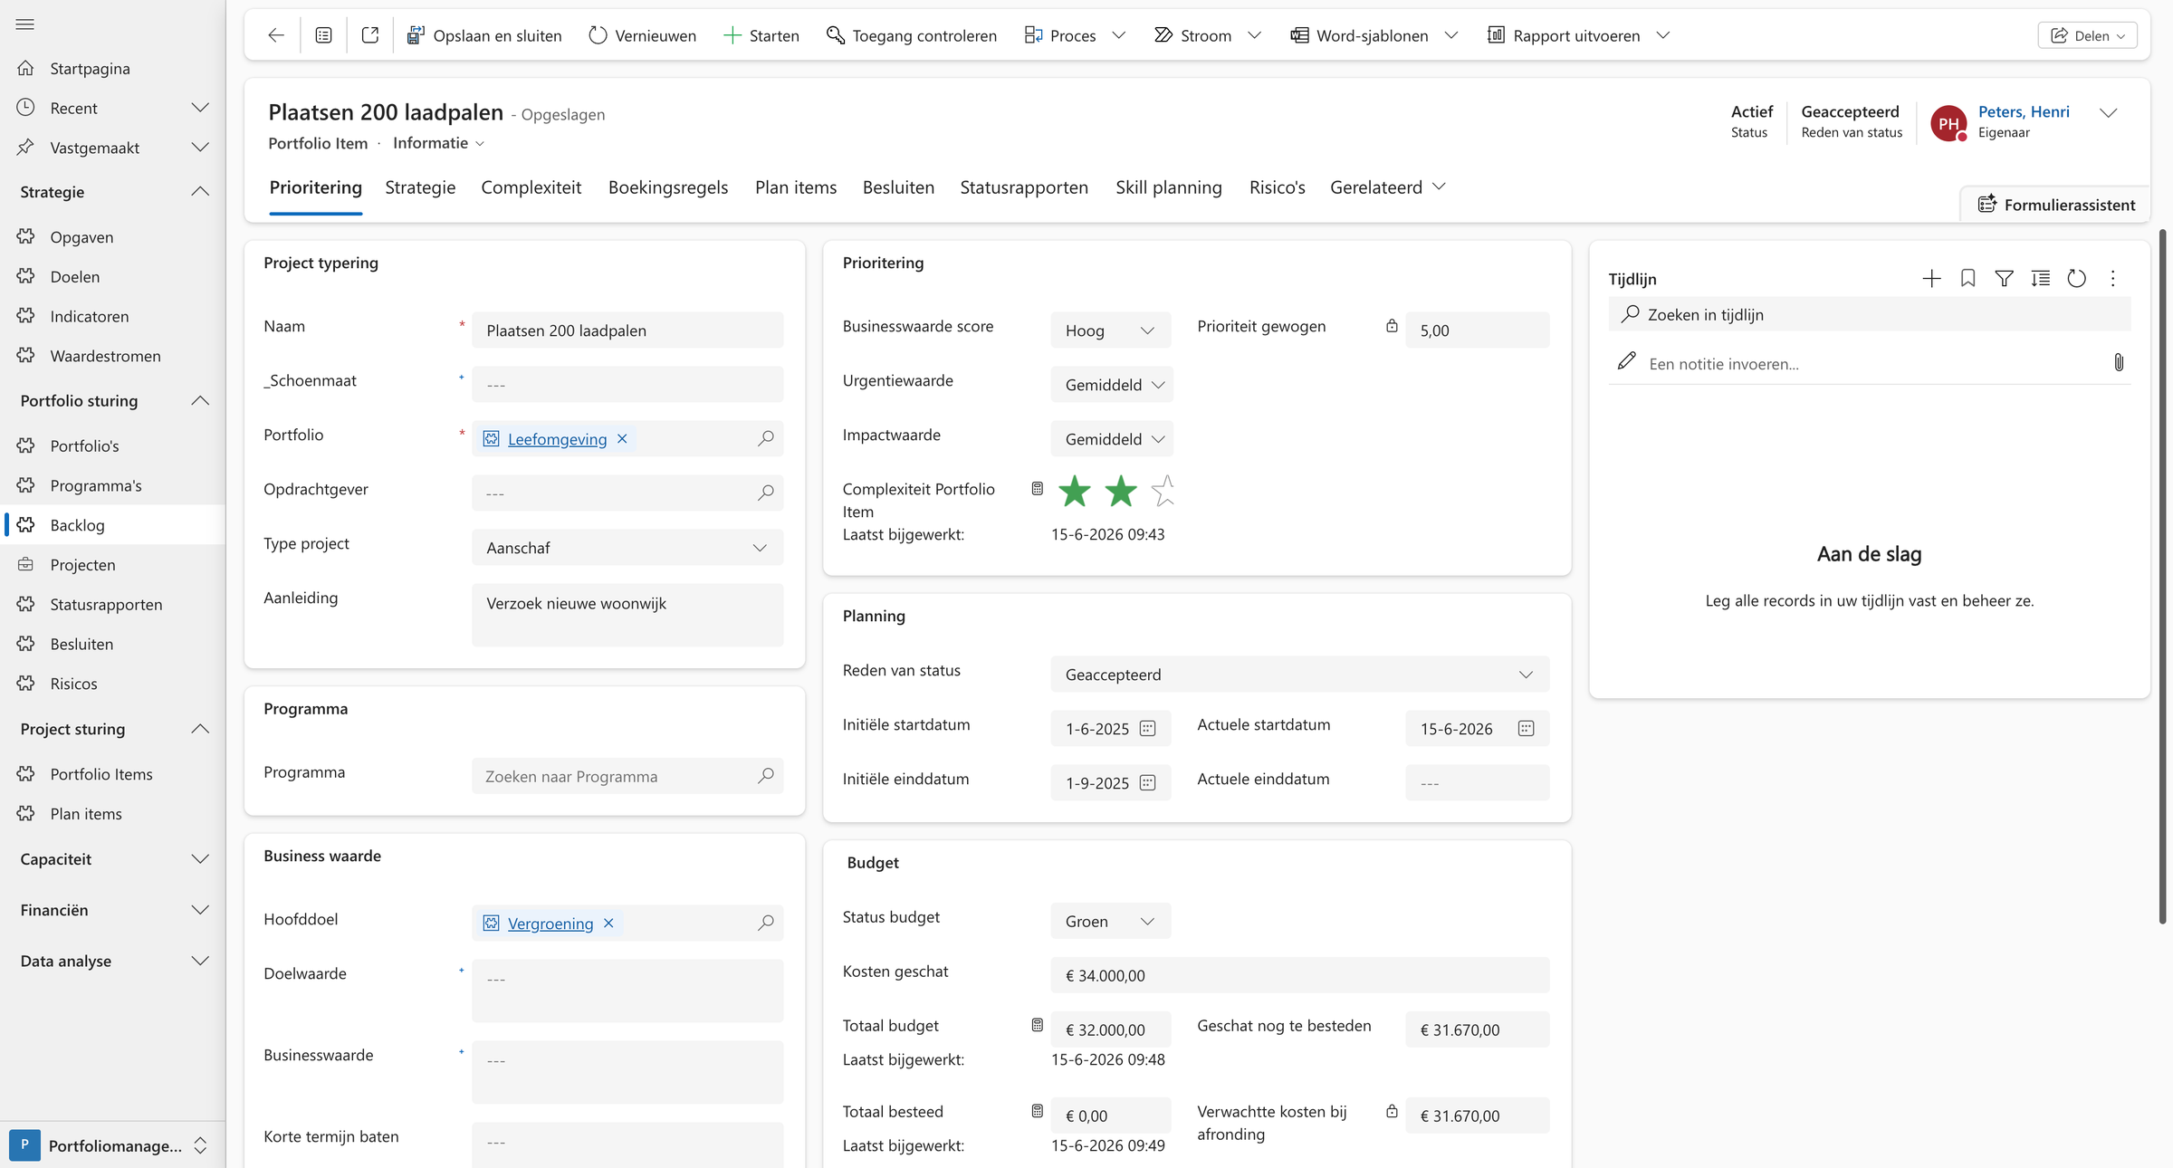The image size is (2173, 1168).
Task: Open calendar for Initiële startdatum
Action: 1147,728
